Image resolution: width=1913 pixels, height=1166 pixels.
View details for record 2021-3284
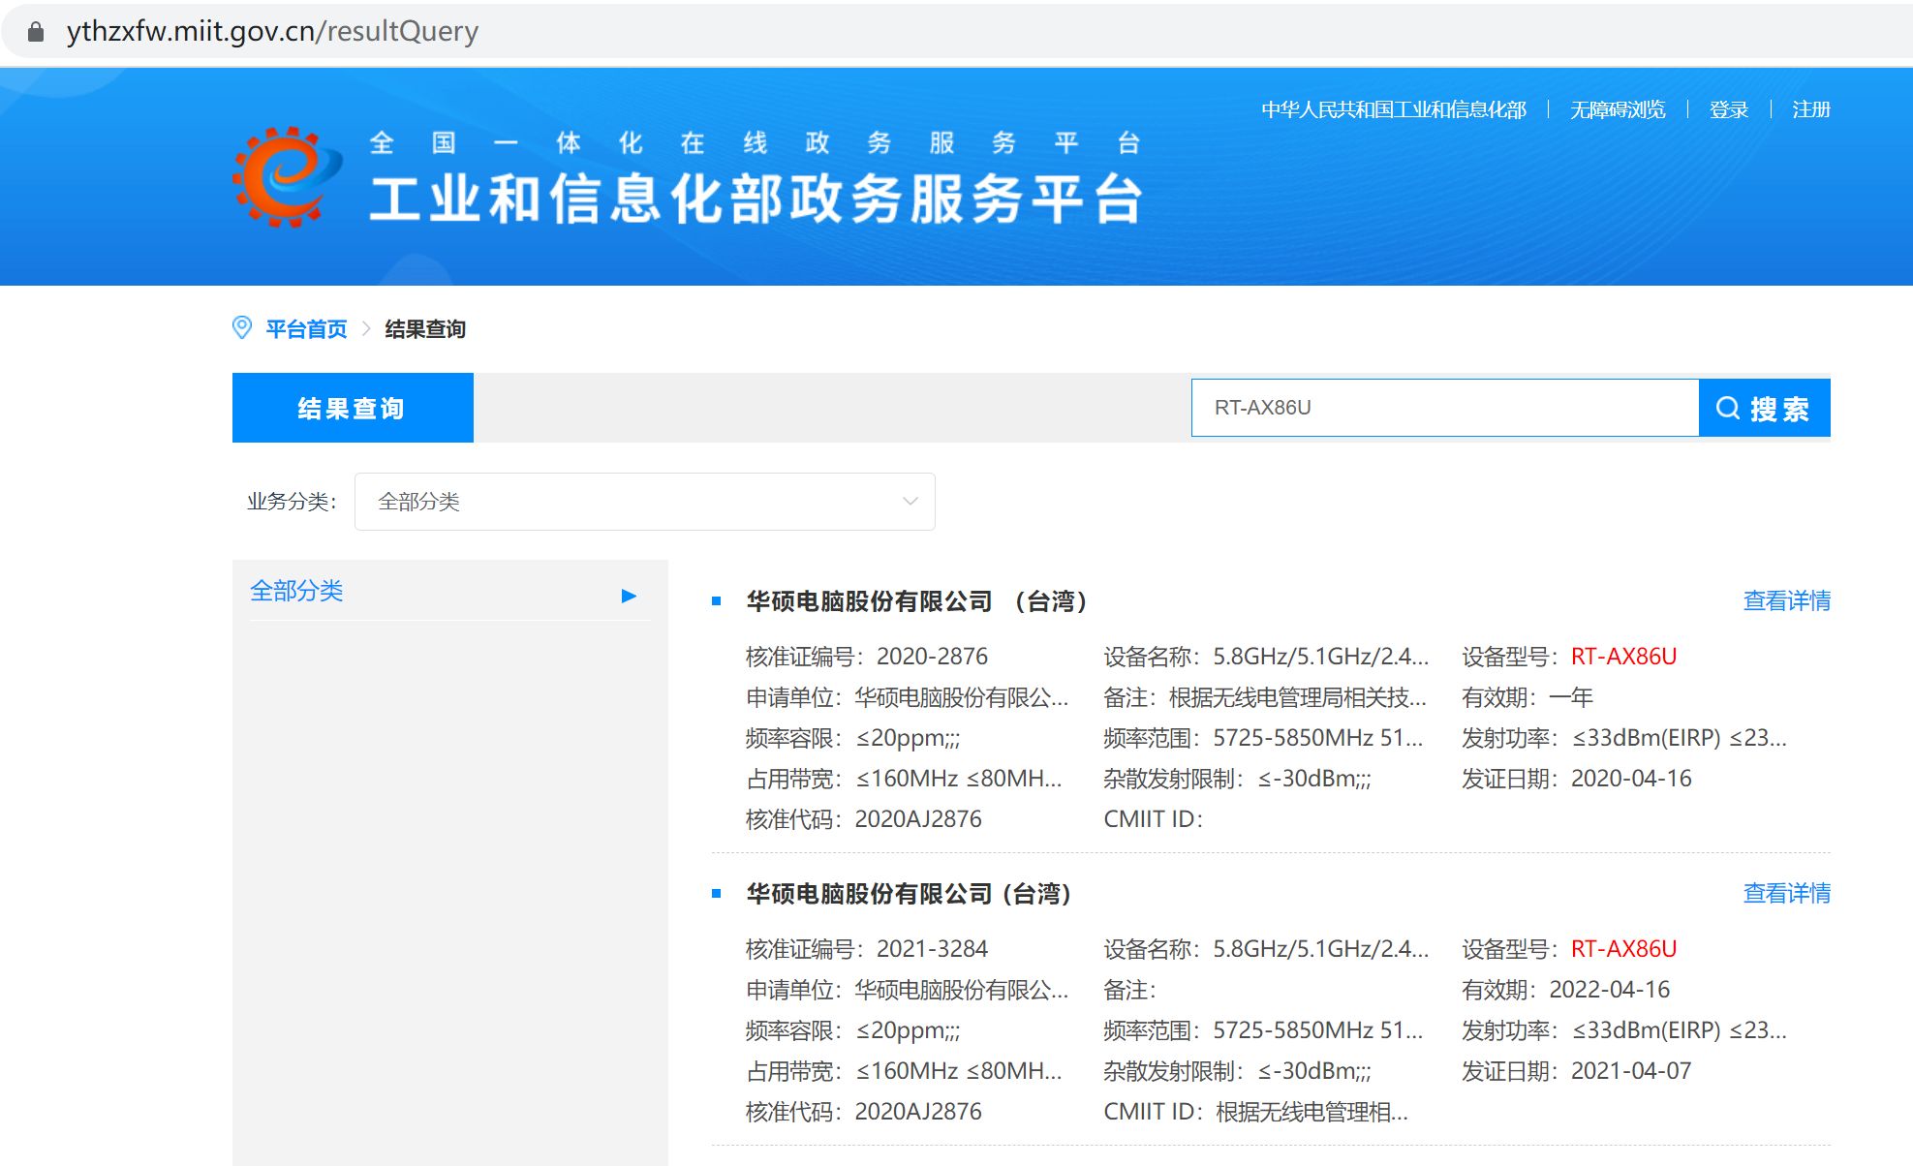pyautogui.click(x=1787, y=893)
